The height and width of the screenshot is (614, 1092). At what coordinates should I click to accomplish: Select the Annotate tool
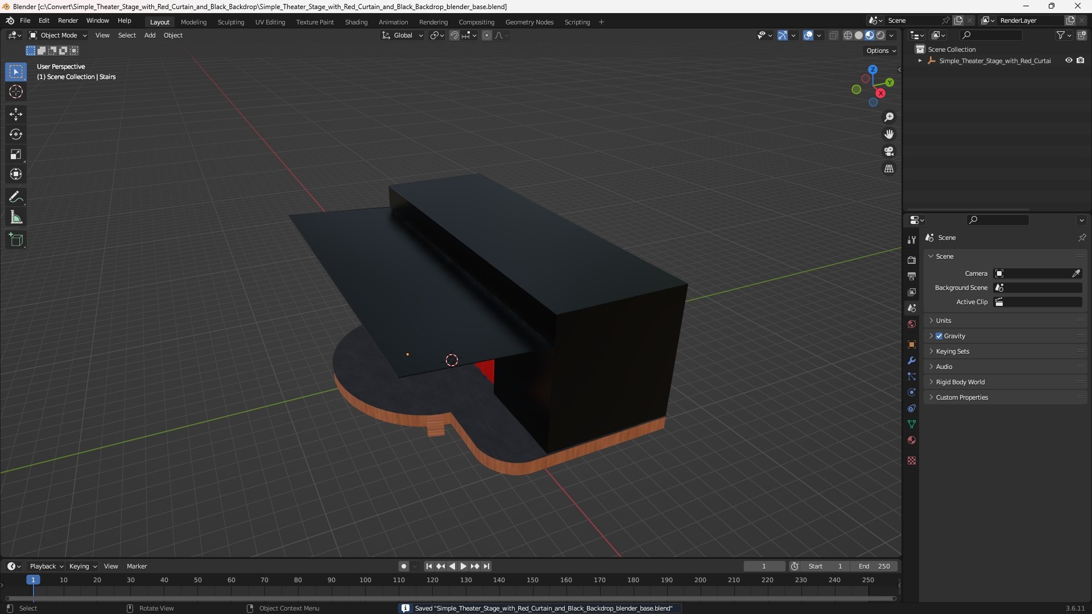click(x=16, y=197)
